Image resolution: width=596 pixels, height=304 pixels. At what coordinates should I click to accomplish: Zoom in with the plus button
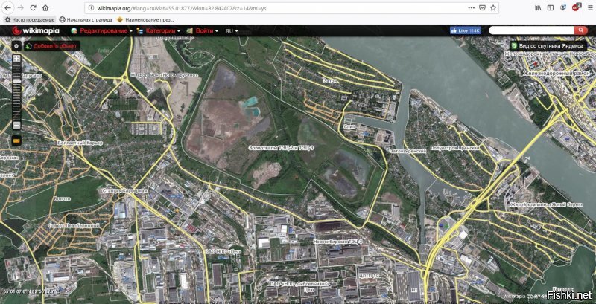(x=16, y=59)
